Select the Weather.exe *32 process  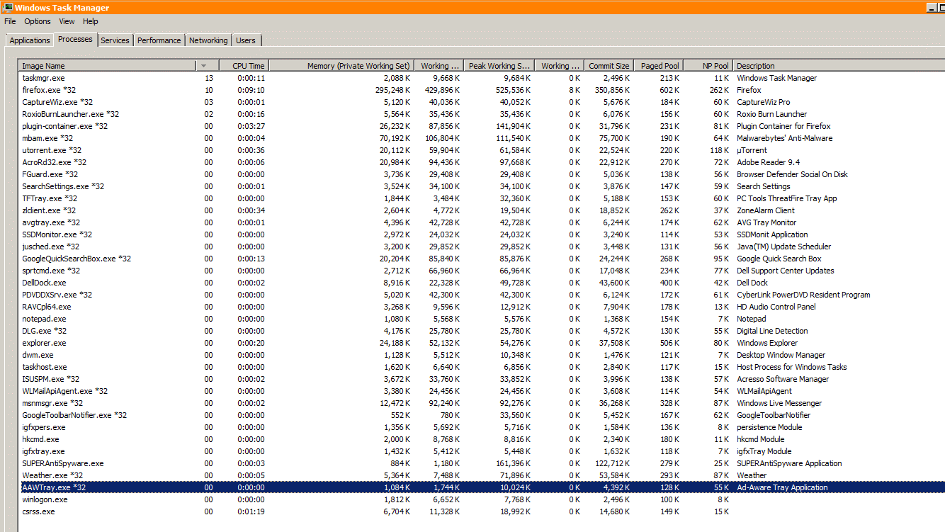482,475
